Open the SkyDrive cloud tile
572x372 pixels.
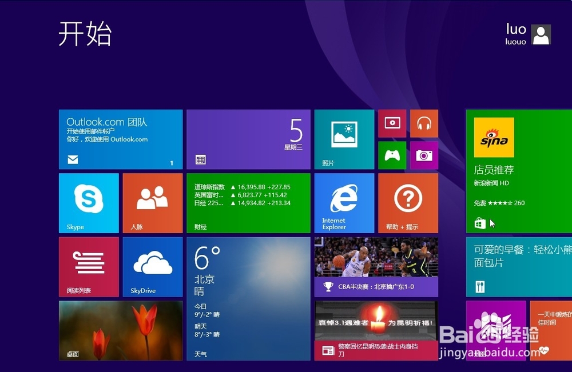coord(153,267)
